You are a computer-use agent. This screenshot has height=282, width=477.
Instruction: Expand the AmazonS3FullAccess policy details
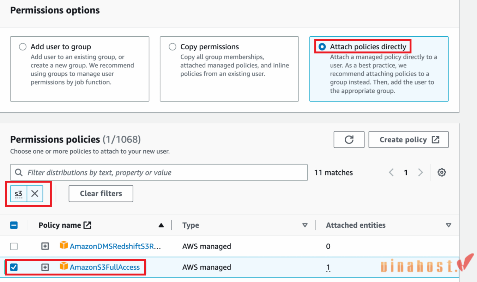coord(45,267)
